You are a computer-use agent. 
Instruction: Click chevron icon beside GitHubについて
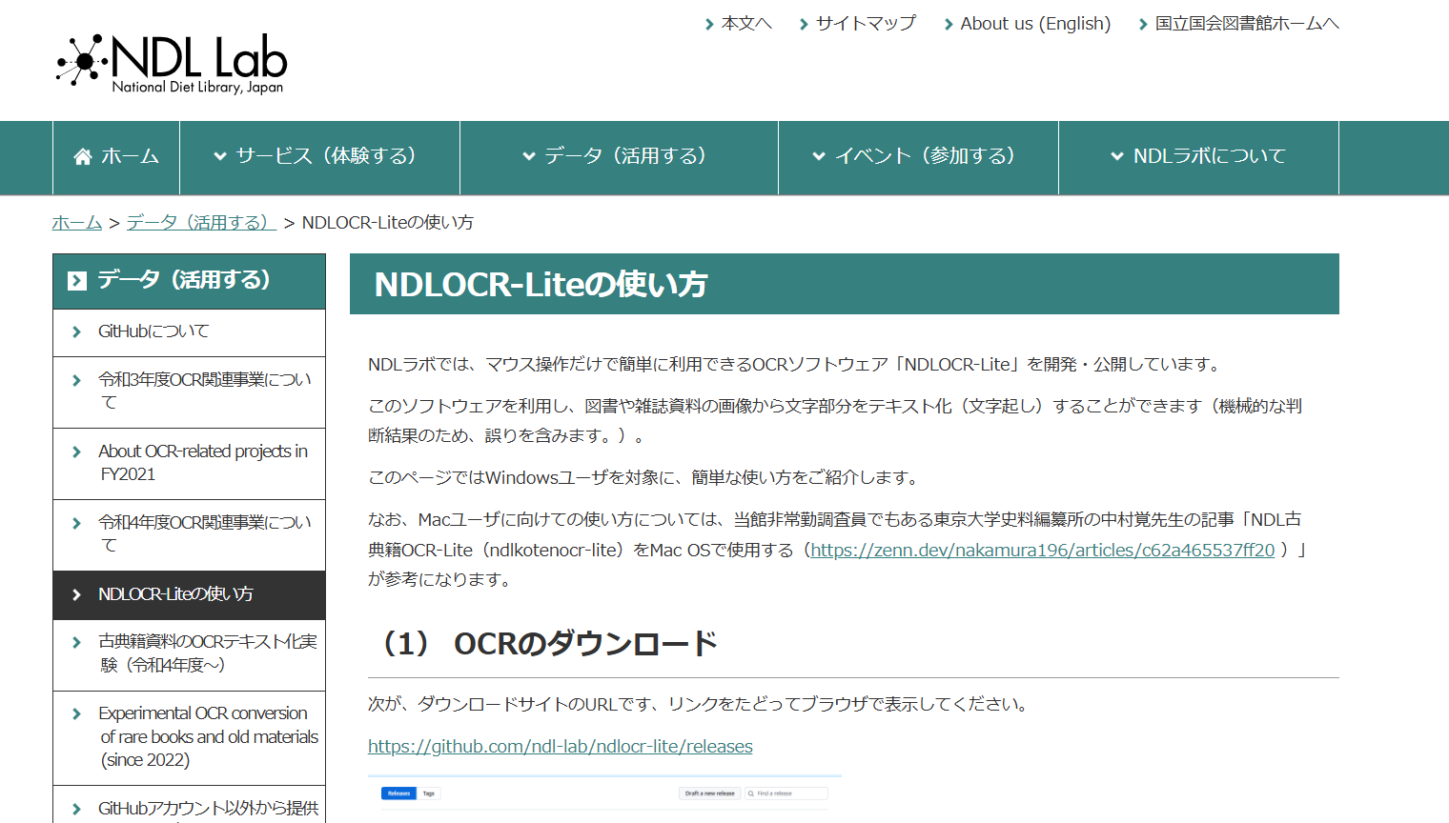pyautogui.click(x=77, y=332)
